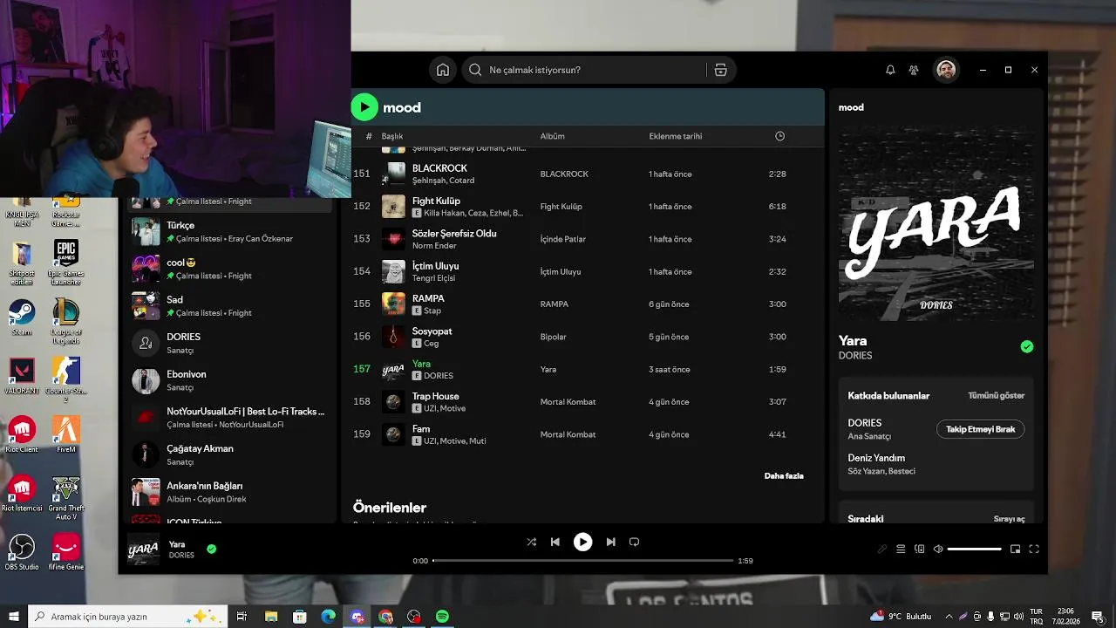Screen dimensions: 1116x628
Task: Open Çağatay Akman artist in library
Action: coord(230,454)
